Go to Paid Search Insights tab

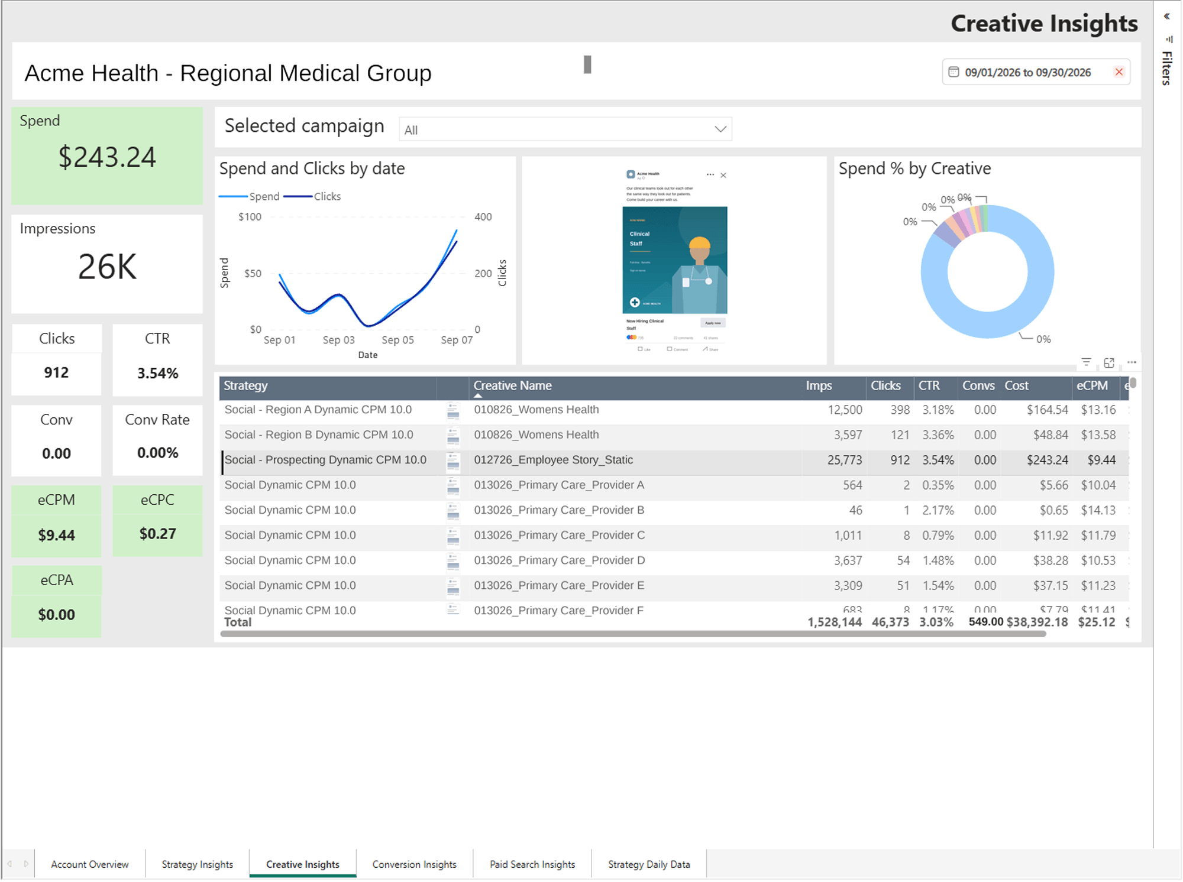coord(532,864)
